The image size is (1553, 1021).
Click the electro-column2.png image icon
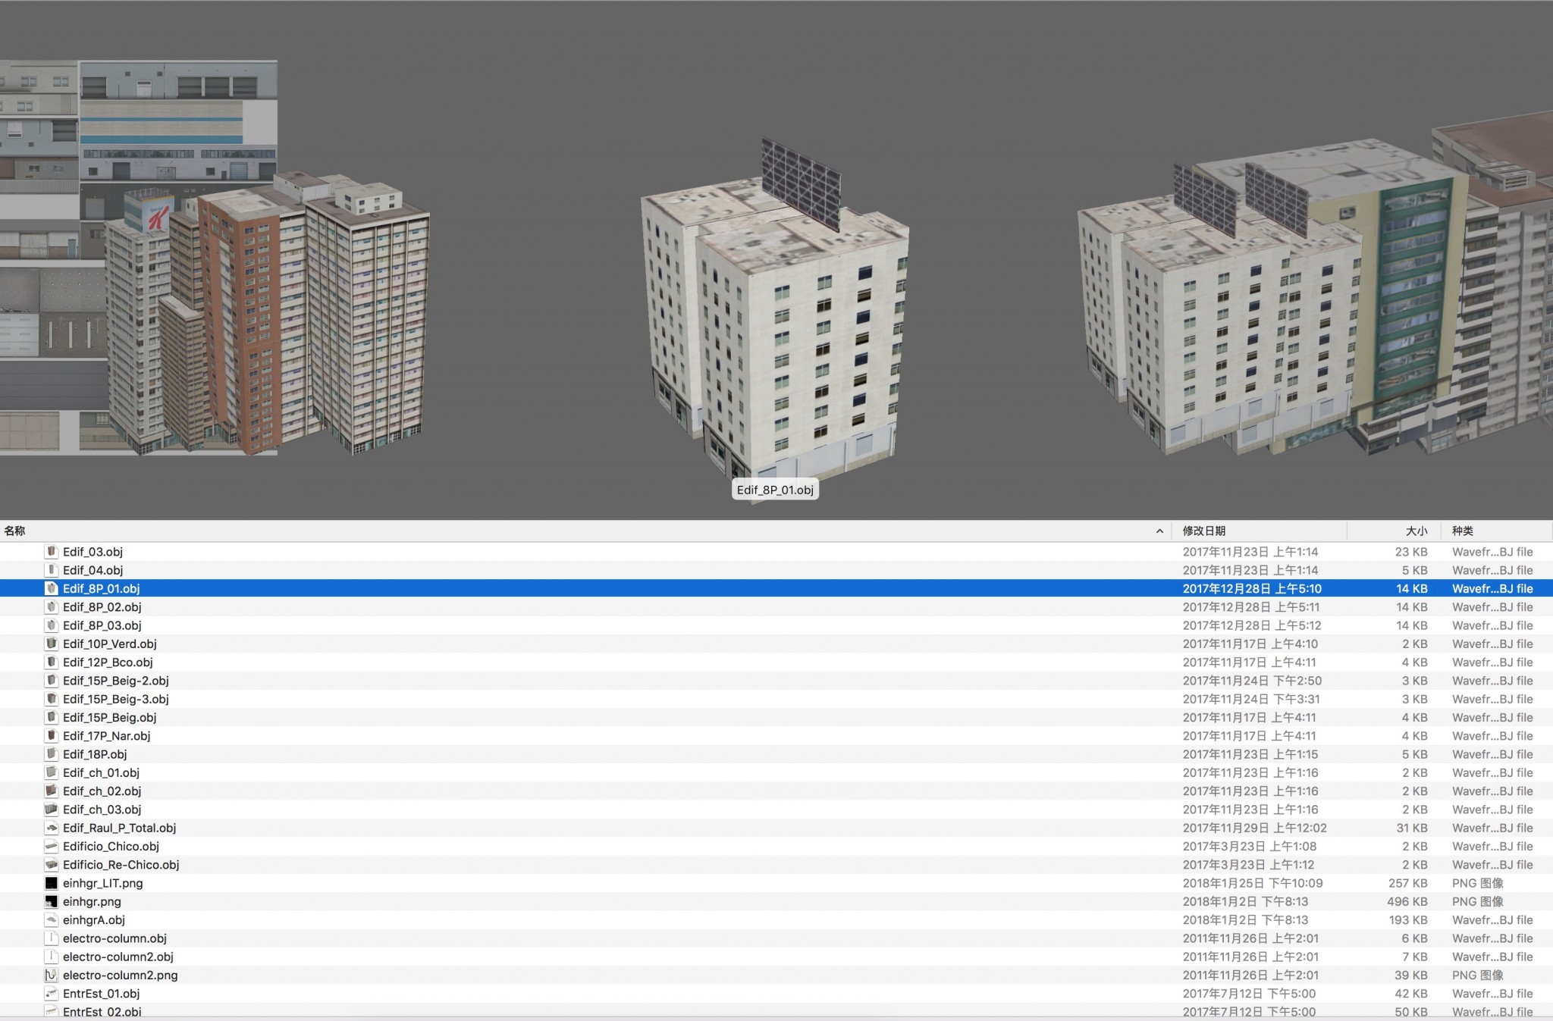click(52, 976)
